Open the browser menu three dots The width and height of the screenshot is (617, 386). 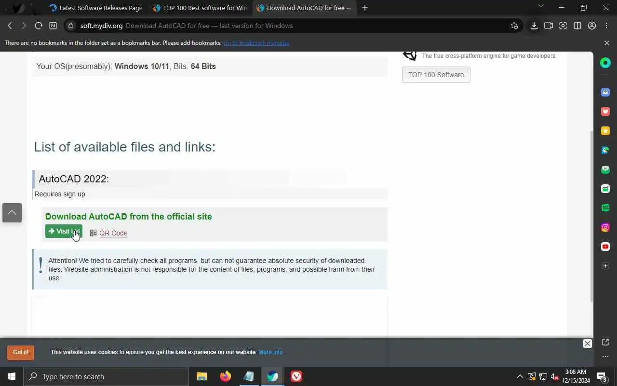tap(606, 26)
